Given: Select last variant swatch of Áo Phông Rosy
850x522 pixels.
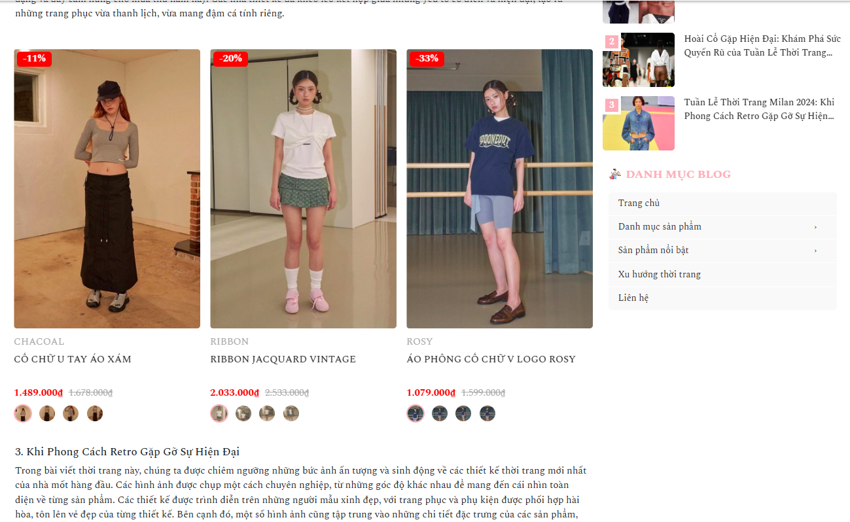Looking at the screenshot, I should coord(487,413).
